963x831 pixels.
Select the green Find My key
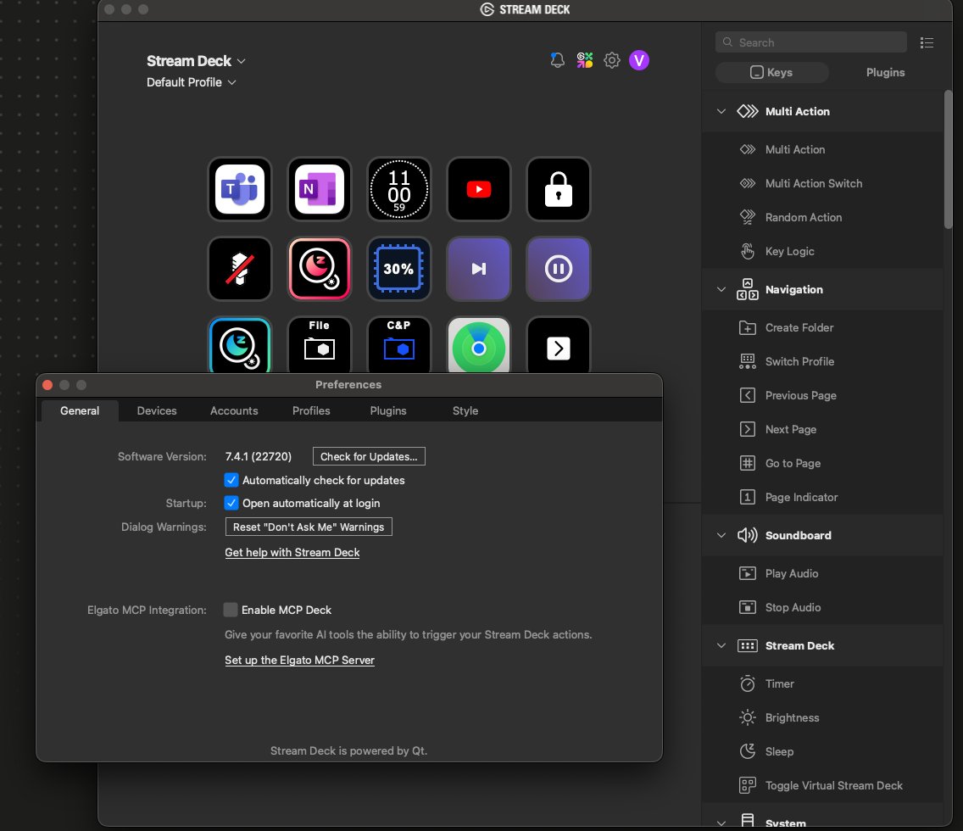[x=479, y=345]
